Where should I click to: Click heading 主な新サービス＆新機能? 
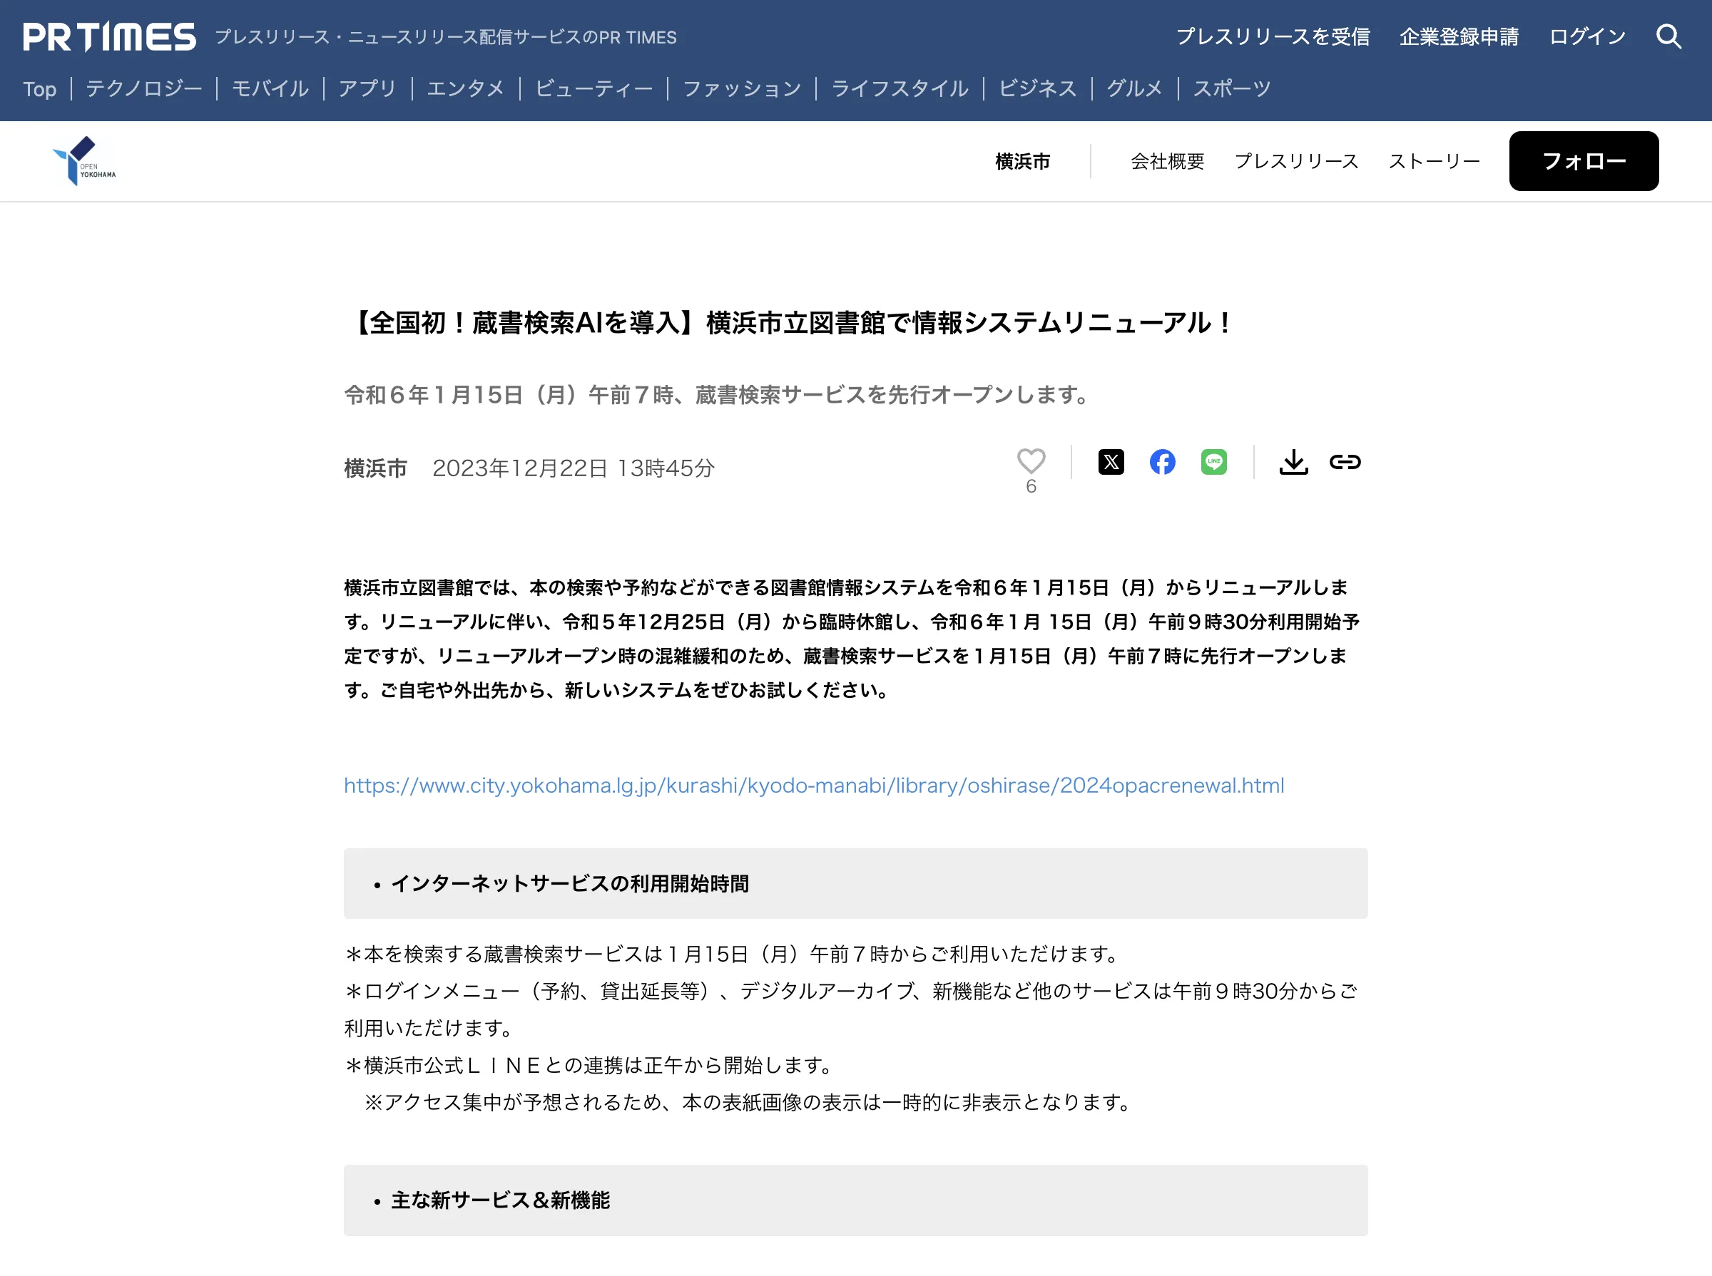tap(500, 1200)
